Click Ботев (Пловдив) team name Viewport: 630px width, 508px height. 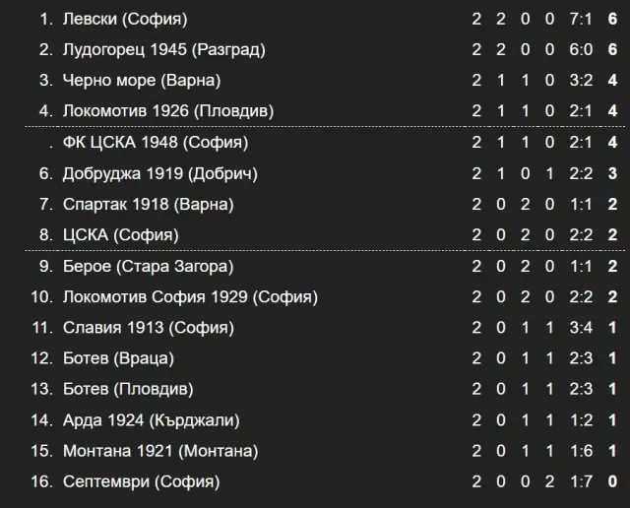(x=128, y=389)
